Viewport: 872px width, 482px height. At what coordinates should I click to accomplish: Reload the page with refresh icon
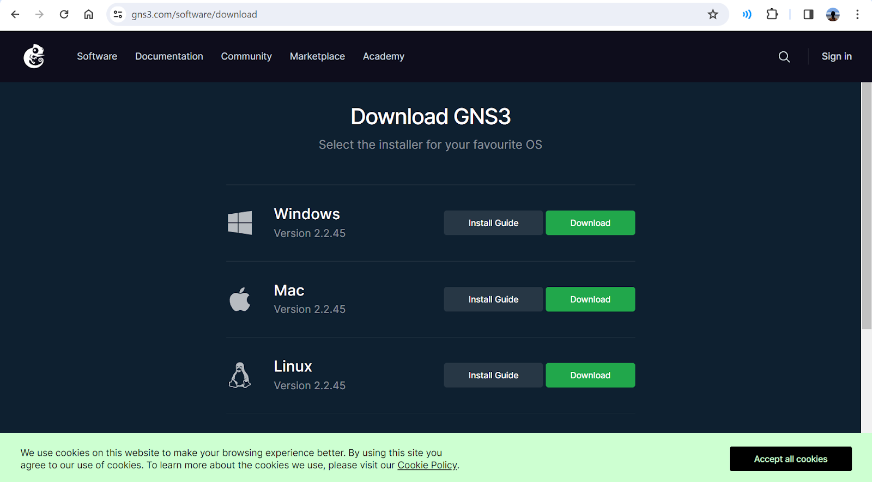[64, 14]
